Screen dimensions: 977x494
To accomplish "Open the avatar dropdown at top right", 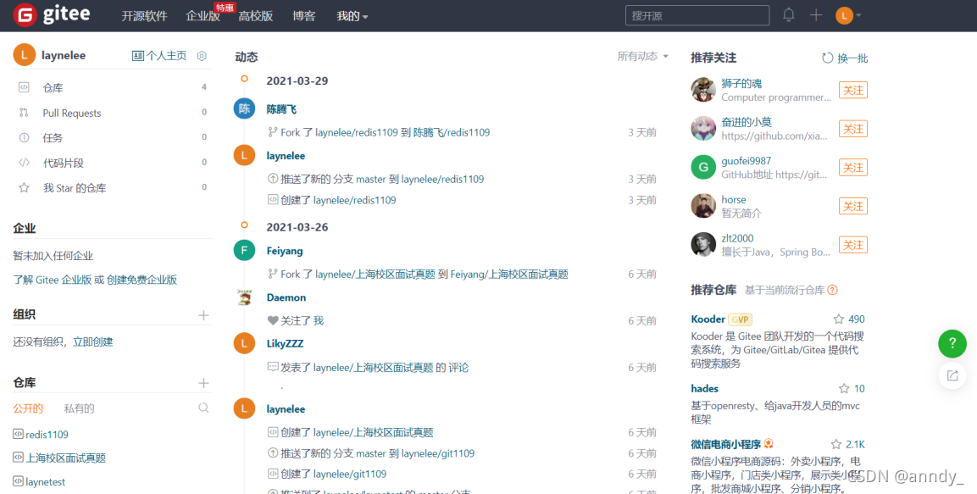I will click(x=846, y=14).
